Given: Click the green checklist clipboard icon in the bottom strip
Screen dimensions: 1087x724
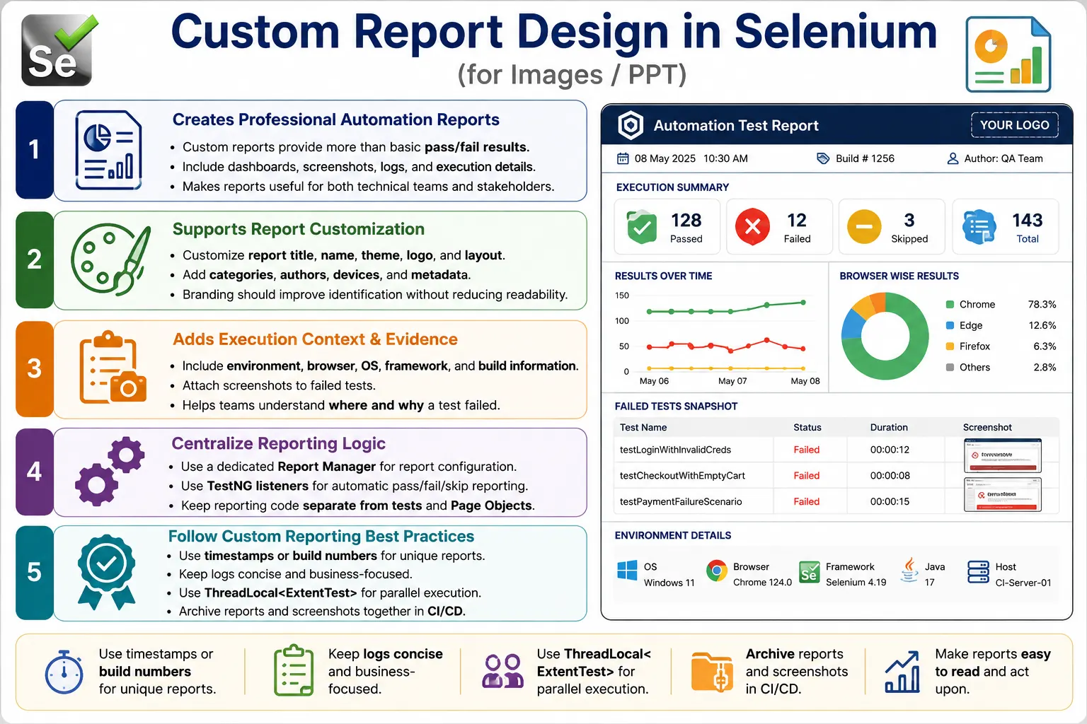Looking at the screenshot, I should click(x=294, y=670).
